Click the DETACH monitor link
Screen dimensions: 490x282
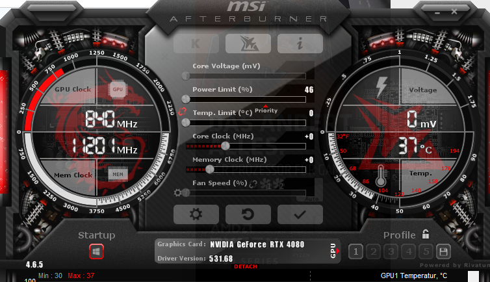tap(246, 266)
